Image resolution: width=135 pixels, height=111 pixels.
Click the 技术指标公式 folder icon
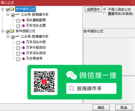[x=12, y=9]
